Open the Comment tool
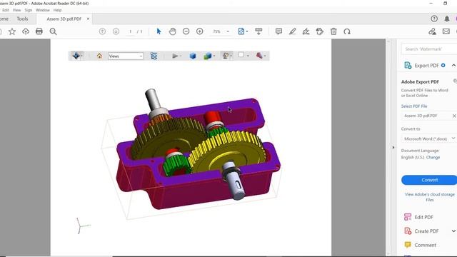The image size is (457, 257). pyautogui.click(x=420, y=245)
